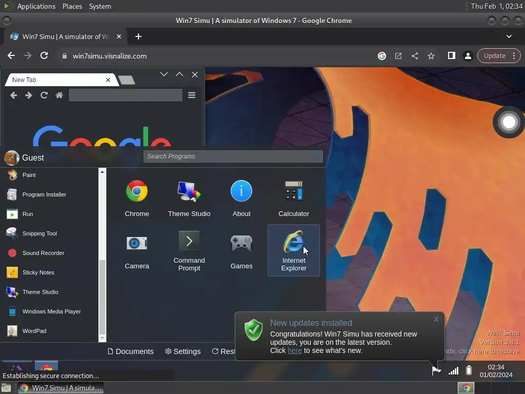Click the simulated Chrome address bar
Screen dimensions: 525x394
pos(126,95)
